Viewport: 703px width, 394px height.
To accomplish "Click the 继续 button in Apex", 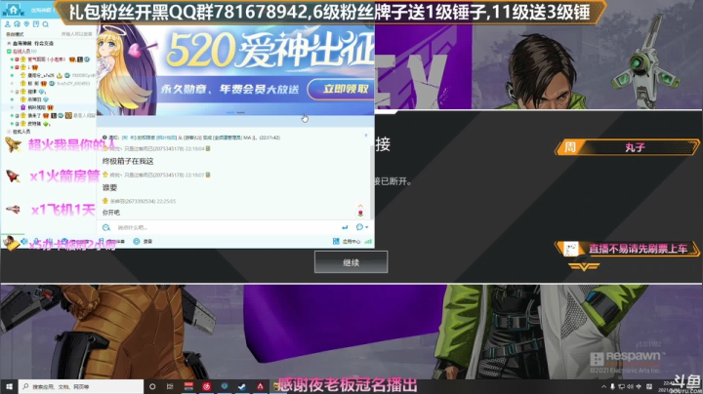I will tap(351, 262).
